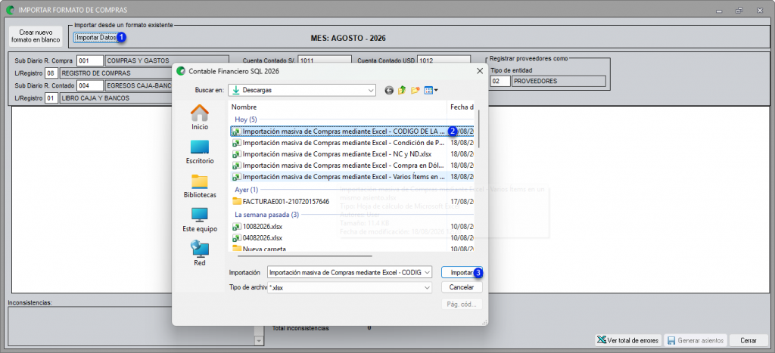Click Crear nuevo formato en blanco
The width and height of the screenshot is (775, 353).
[x=36, y=36]
